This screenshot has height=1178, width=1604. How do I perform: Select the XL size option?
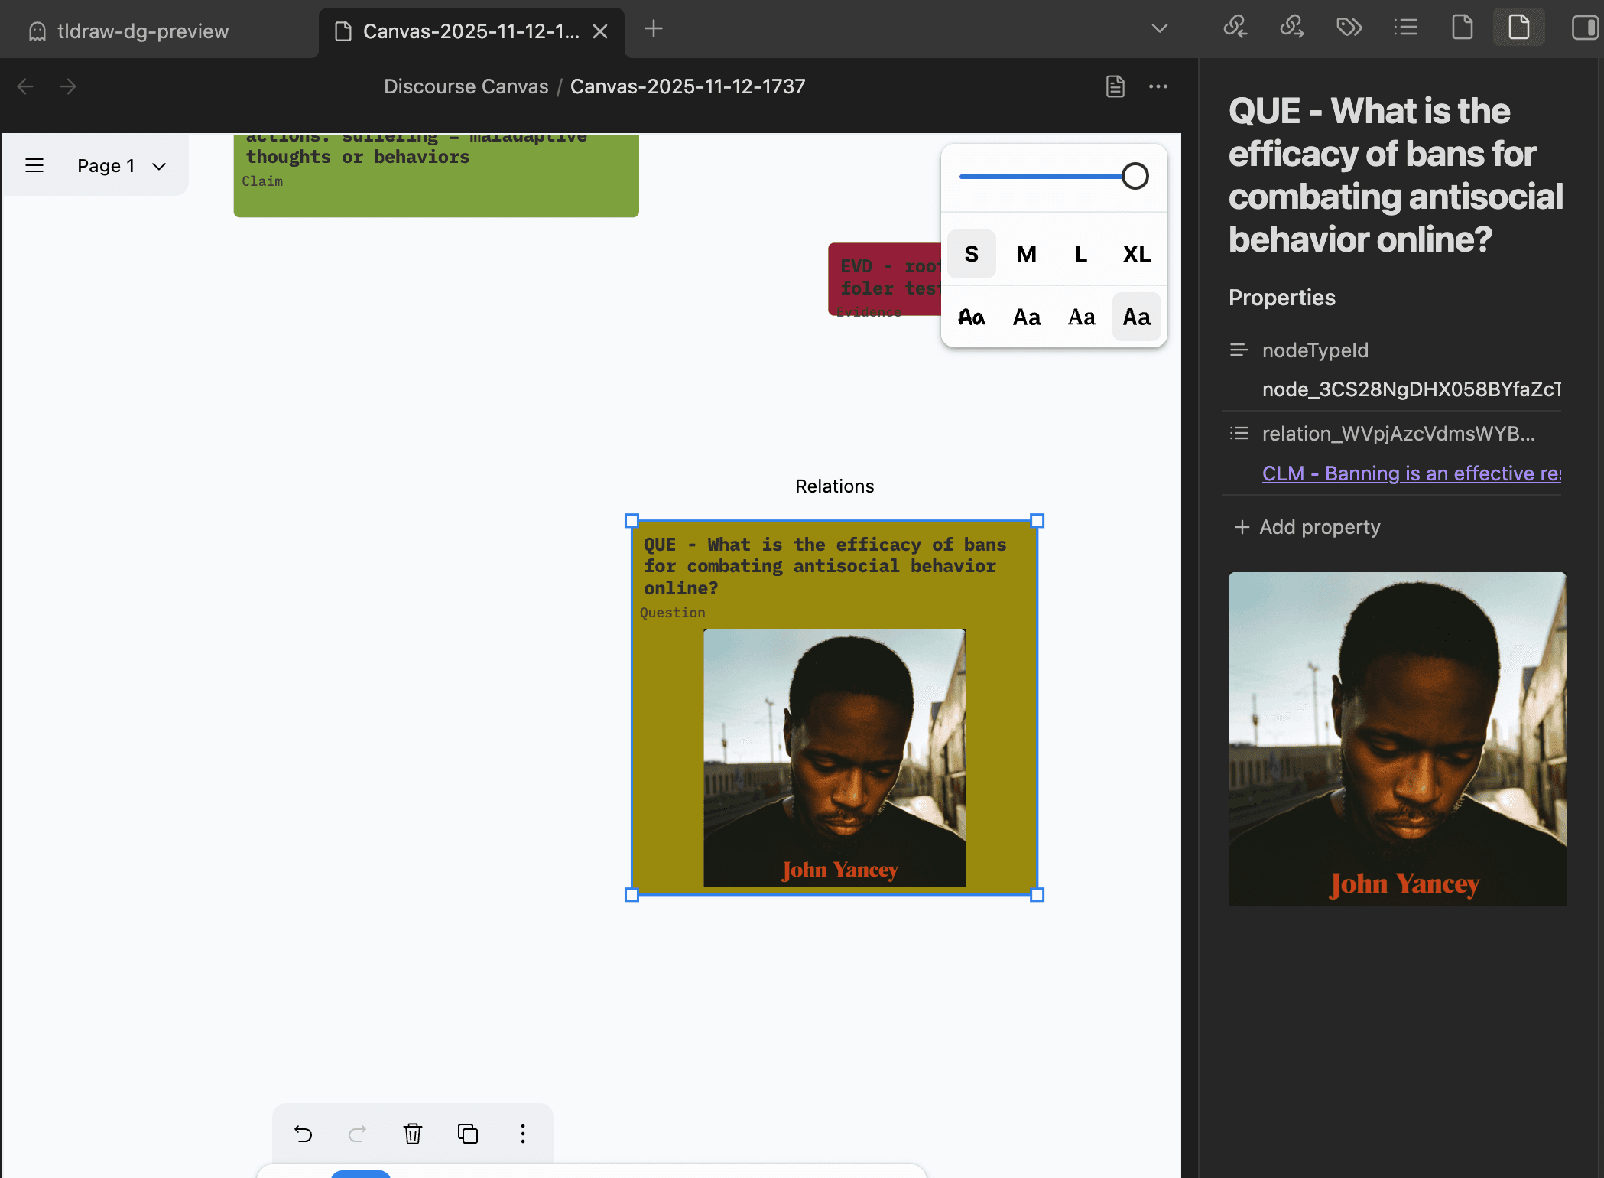click(x=1136, y=254)
